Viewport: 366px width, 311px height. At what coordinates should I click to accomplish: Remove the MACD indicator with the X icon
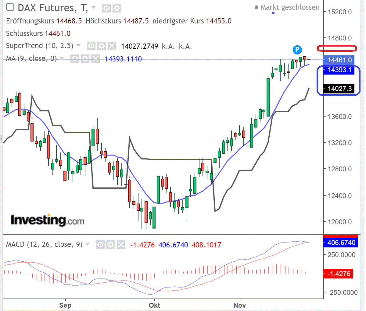pos(122,244)
